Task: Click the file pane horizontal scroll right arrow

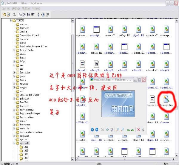Action: point(173,159)
